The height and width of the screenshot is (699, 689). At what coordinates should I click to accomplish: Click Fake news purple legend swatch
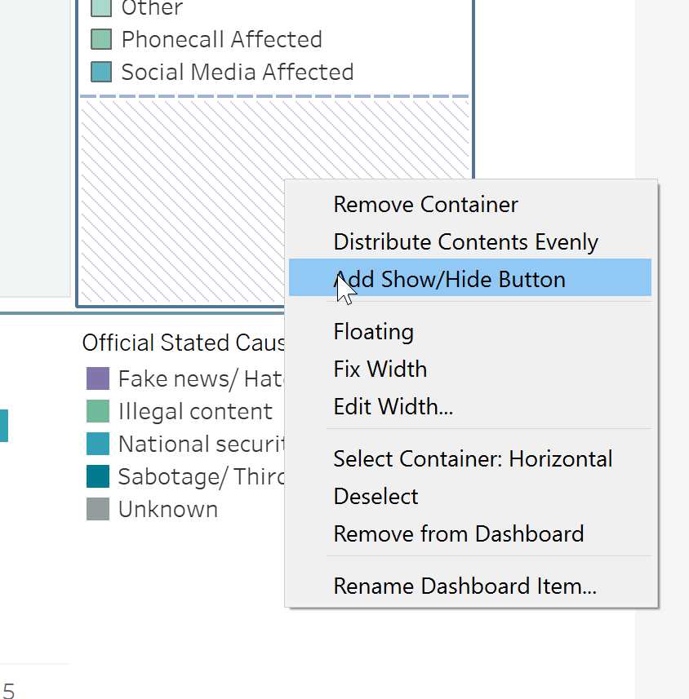tap(98, 378)
